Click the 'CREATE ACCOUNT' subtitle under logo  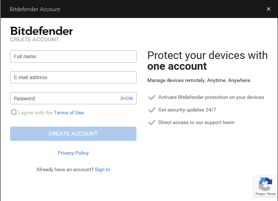pos(35,40)
